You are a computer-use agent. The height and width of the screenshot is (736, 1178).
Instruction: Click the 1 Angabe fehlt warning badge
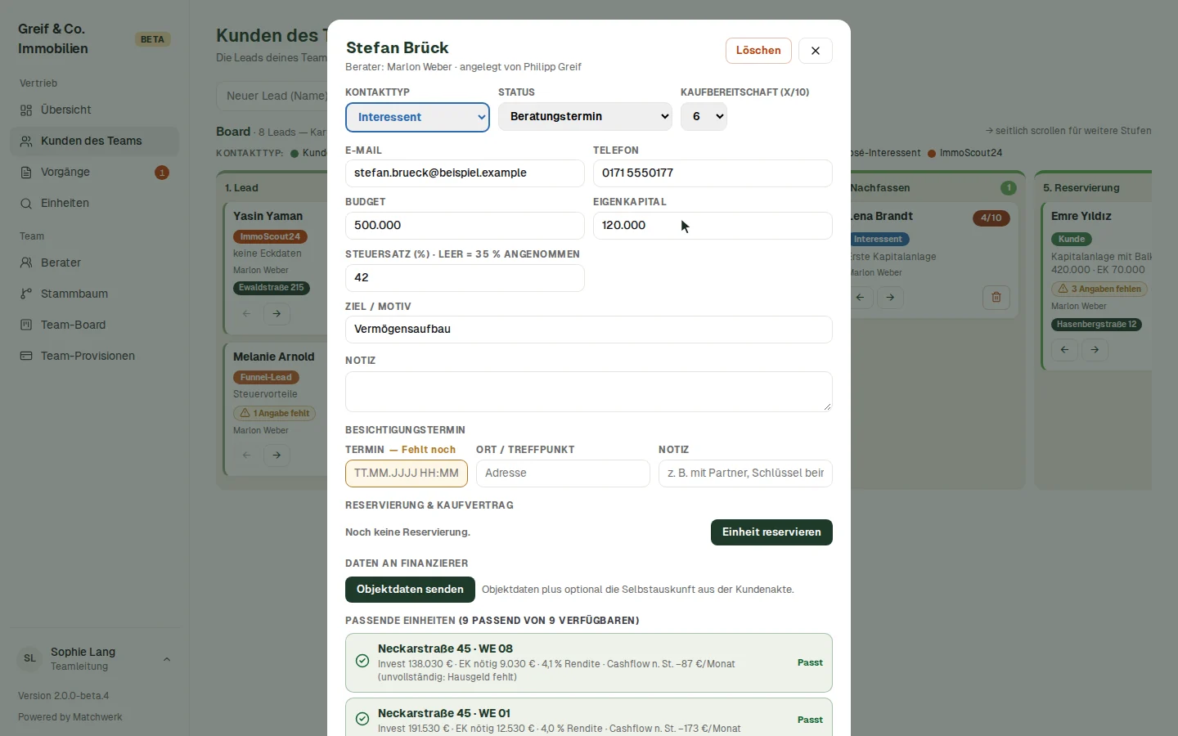pos(274,414)
